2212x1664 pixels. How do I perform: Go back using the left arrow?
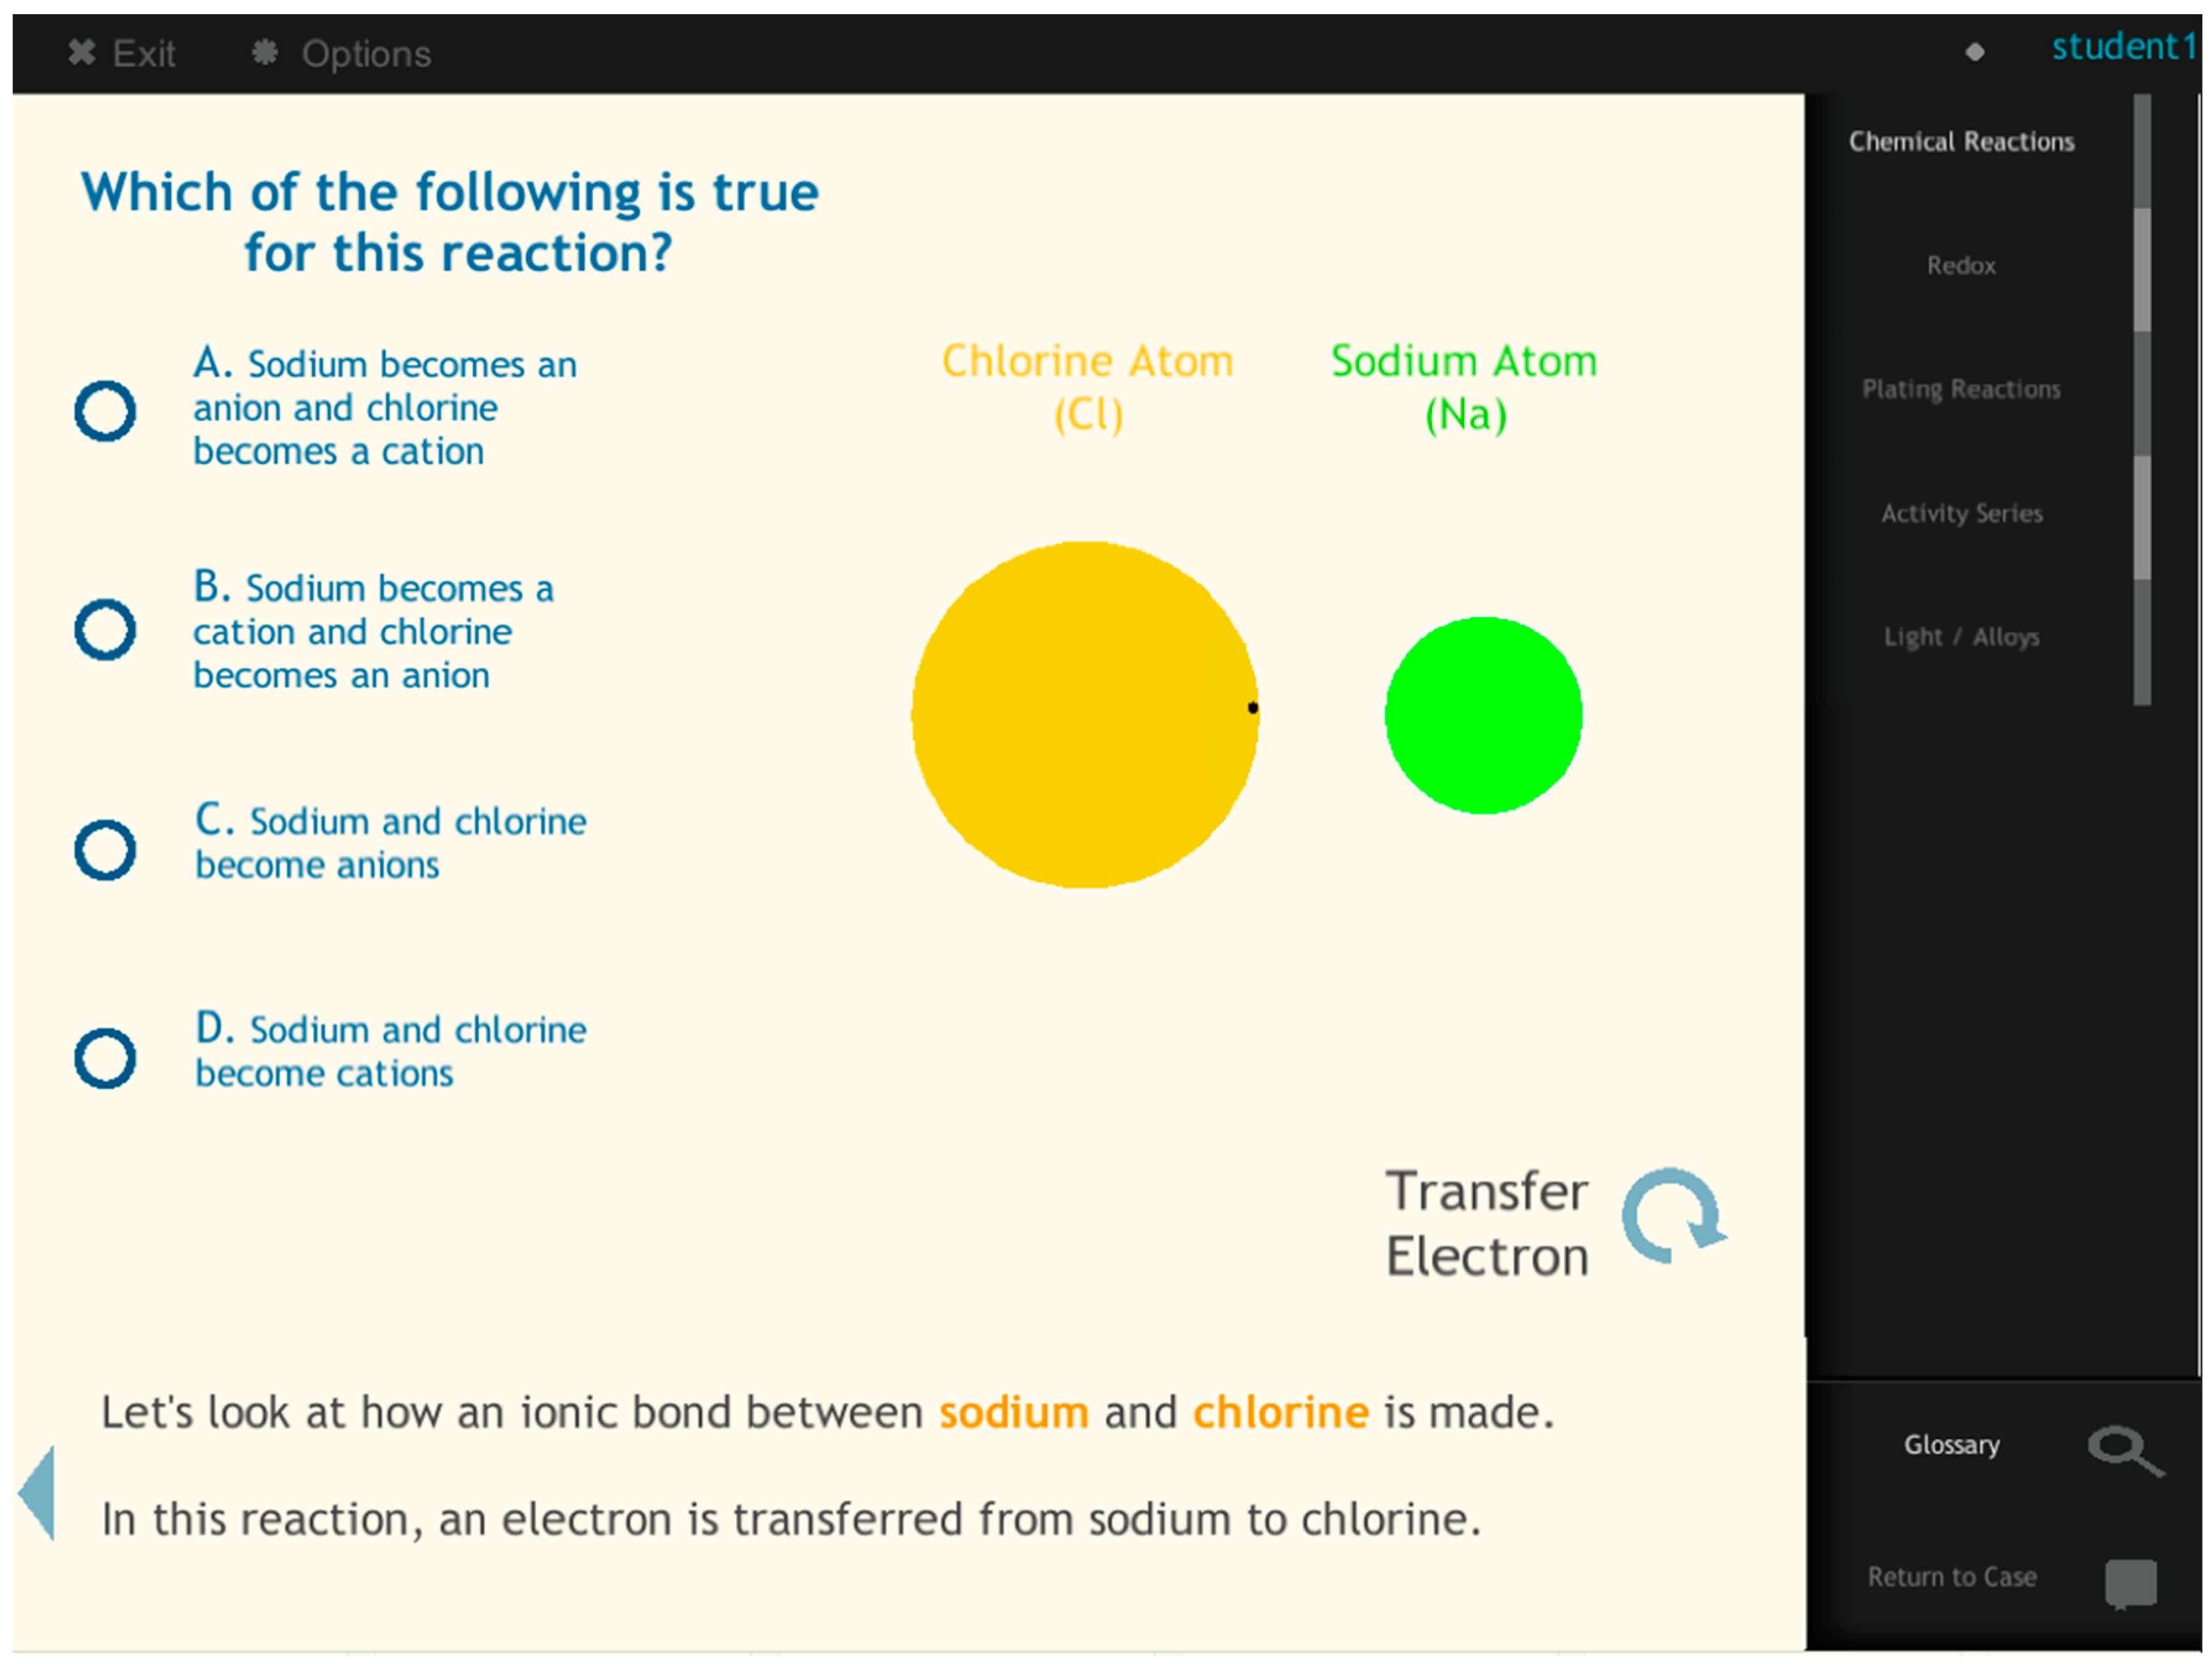pos(38,1491)
